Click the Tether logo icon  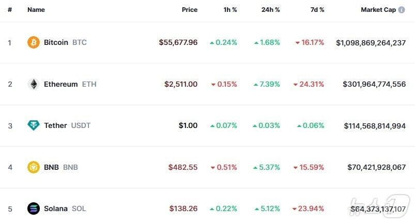34,125
